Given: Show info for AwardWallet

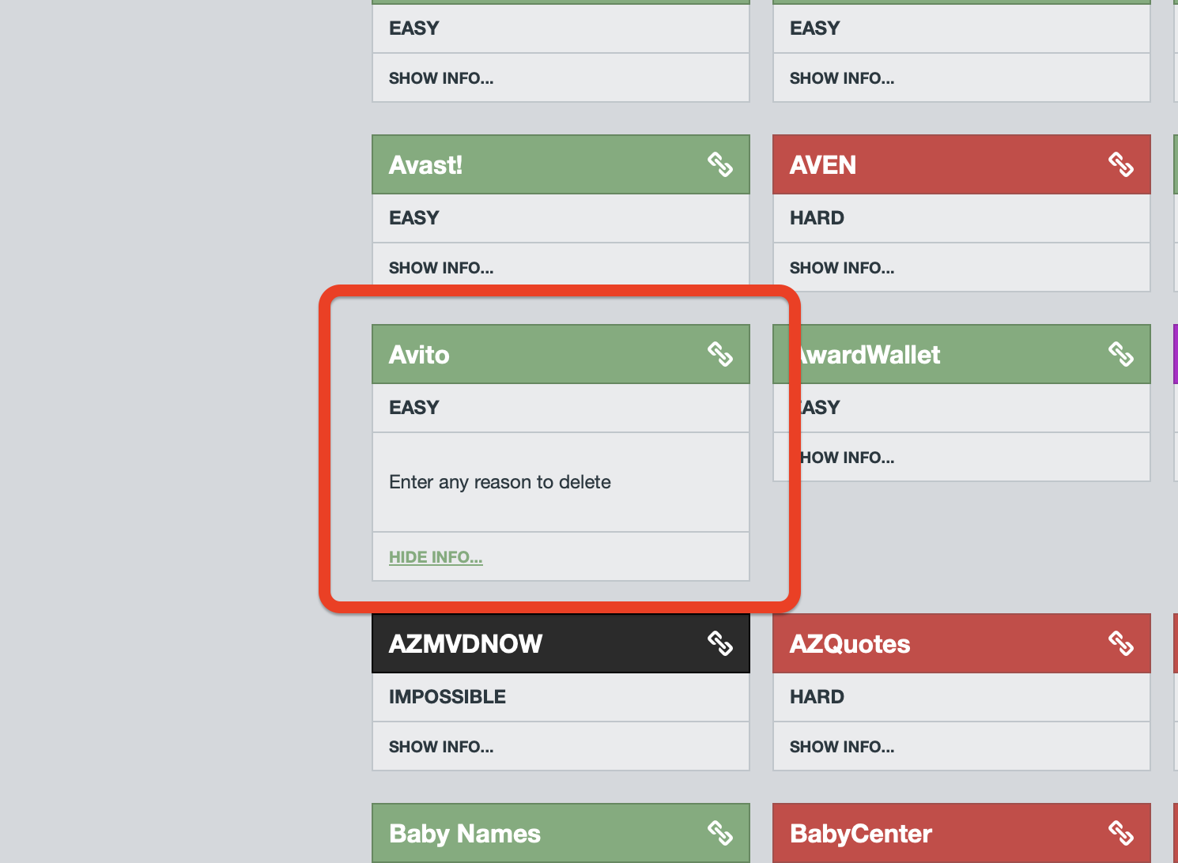Looking at the screenshot, I should point(848,458).
